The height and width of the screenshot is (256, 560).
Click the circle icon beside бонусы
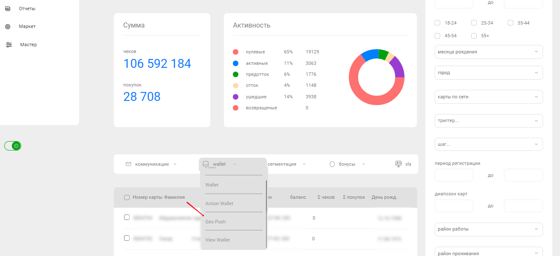(332, 164)
